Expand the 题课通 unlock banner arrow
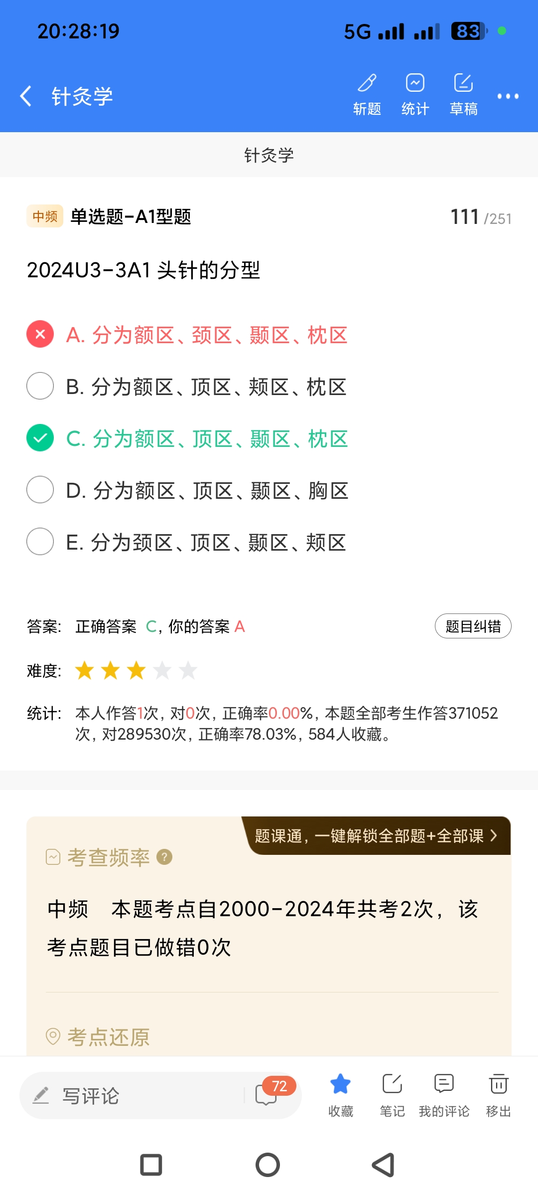538x1197 pixels. pos(493,835)
